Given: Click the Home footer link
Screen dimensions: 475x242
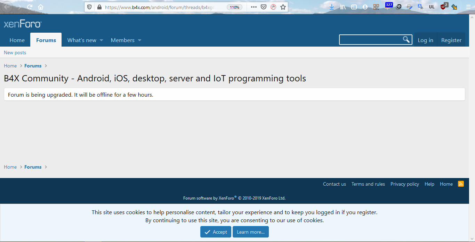Looking at the screenshot, I should tap(446, 184).
